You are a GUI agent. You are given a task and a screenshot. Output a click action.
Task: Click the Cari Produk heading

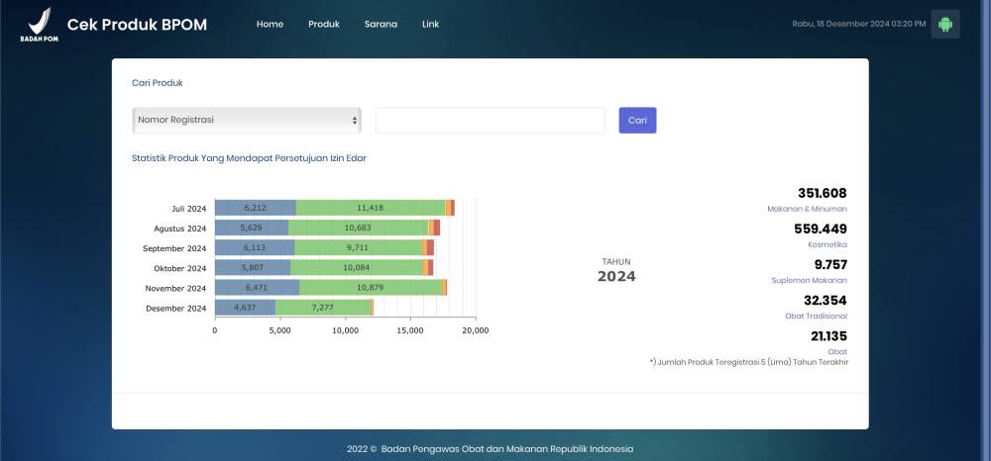click(158, 83)
